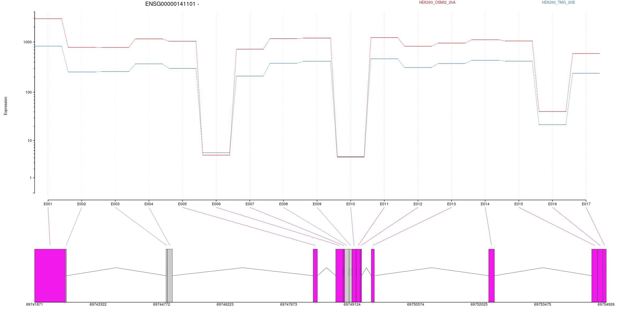Click blue expression segment above E006

click(x=216, y=153)
